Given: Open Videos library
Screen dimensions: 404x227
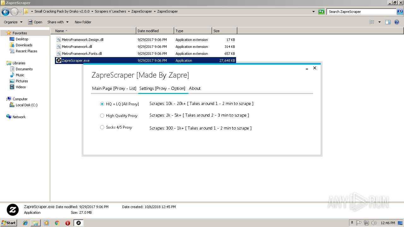Looking at the screenshot, I should [x=21, y=87].
